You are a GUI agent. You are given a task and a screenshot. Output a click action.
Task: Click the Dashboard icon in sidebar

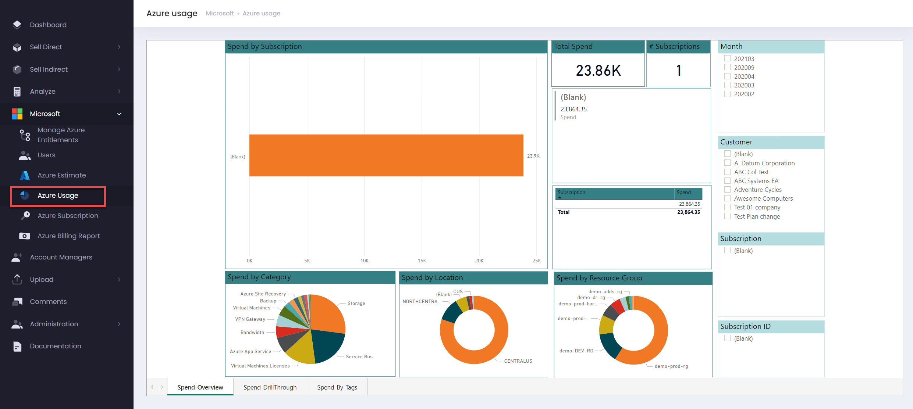pos(17,25)
